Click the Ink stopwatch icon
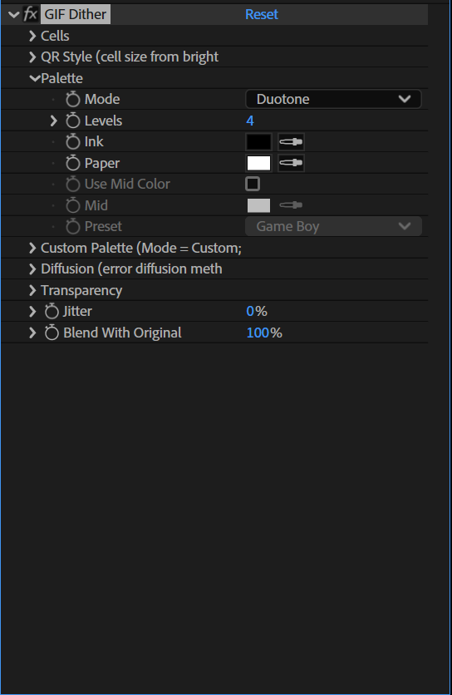The width and height of the screenshot is (452, 695). [x=72, y=142]
